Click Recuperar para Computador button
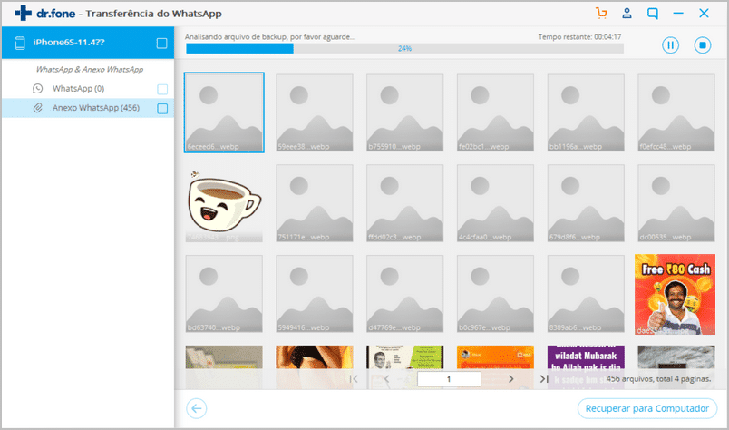The height and width of the screenshot is (430, 729). 647,408
